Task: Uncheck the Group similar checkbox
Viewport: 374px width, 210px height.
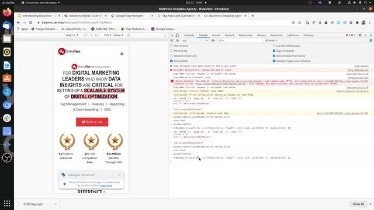Action: click(171, 61)
